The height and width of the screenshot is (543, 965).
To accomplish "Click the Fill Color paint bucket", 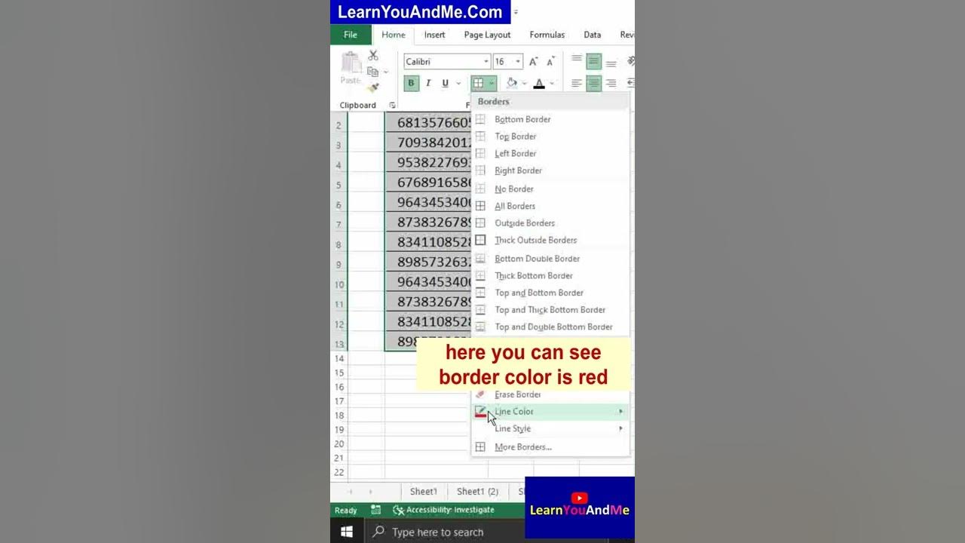I will pyautogui.click(x=512, y=83).
